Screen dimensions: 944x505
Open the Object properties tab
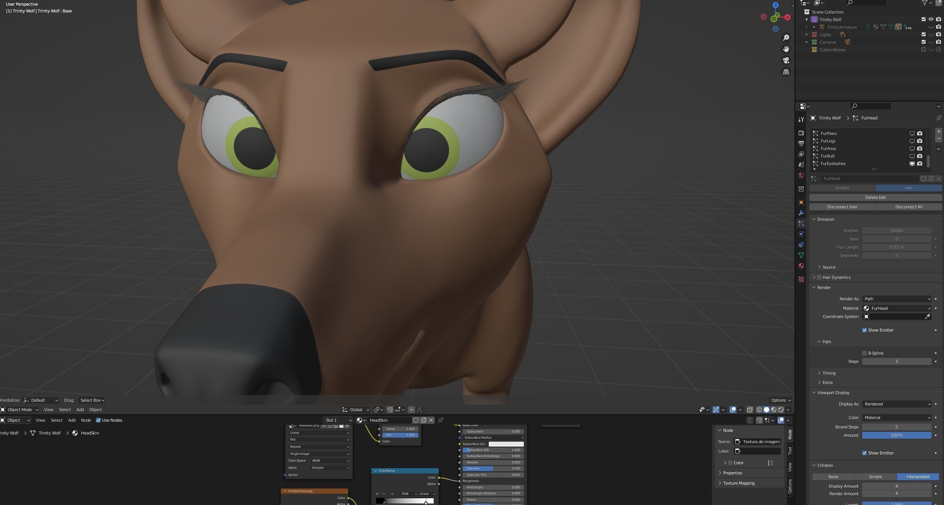click(x=801, y=202)
